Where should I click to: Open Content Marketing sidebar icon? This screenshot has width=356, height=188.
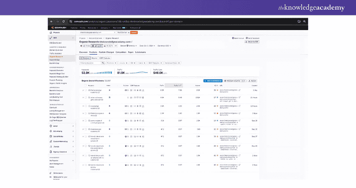[52, 141]
